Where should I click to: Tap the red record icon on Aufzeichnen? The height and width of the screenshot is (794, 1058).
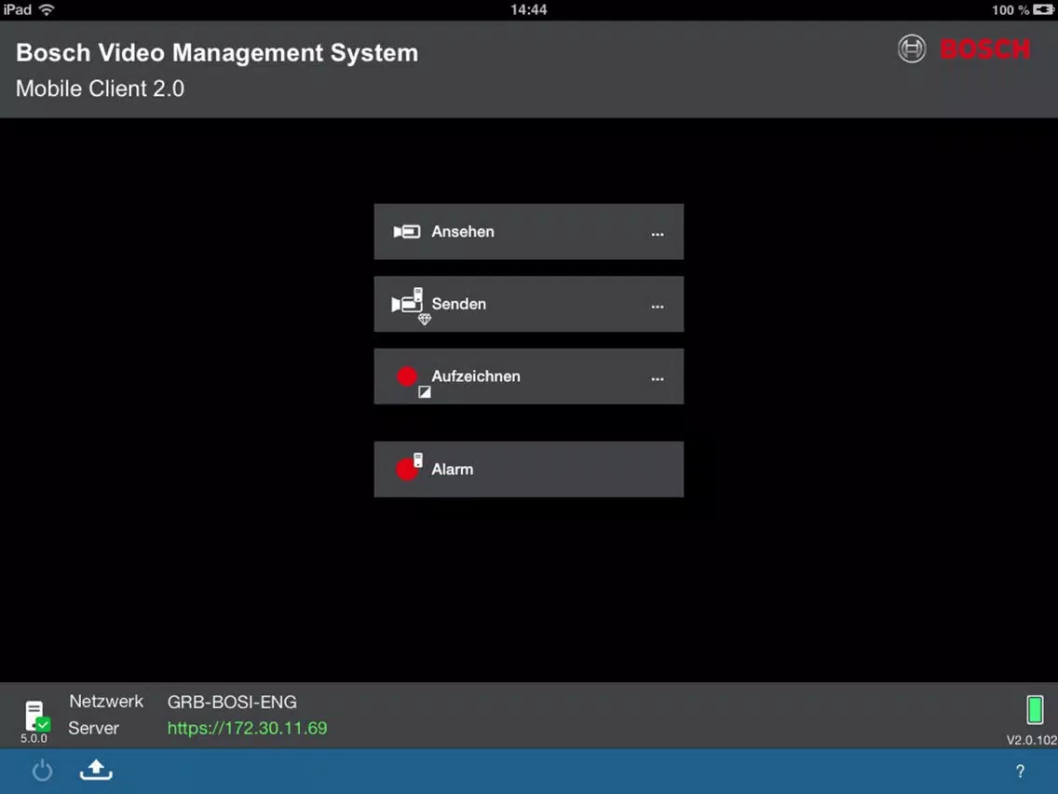pos(407,376)
